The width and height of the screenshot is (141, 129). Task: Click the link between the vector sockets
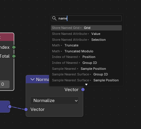coord(18,108)
